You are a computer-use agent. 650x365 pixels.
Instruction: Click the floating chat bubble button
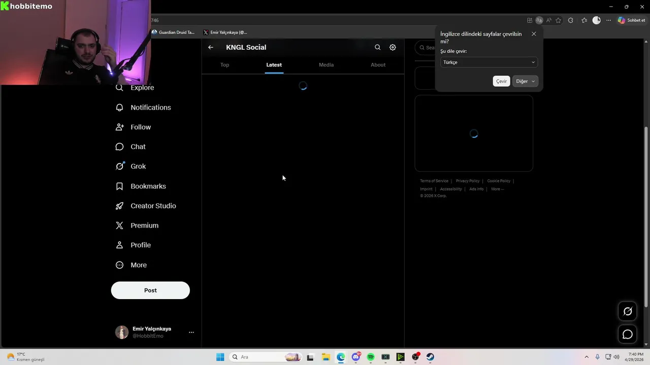628,334
